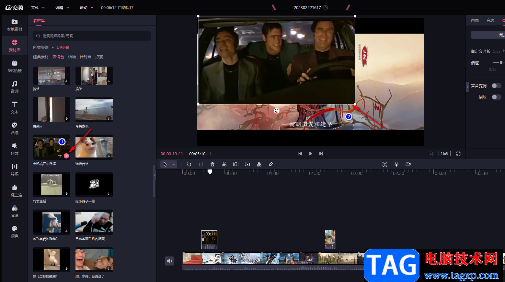Image resolution: width=505 pixels, height=282 pixels.
Task: Click the undo arrow icon
Action: 189,164
